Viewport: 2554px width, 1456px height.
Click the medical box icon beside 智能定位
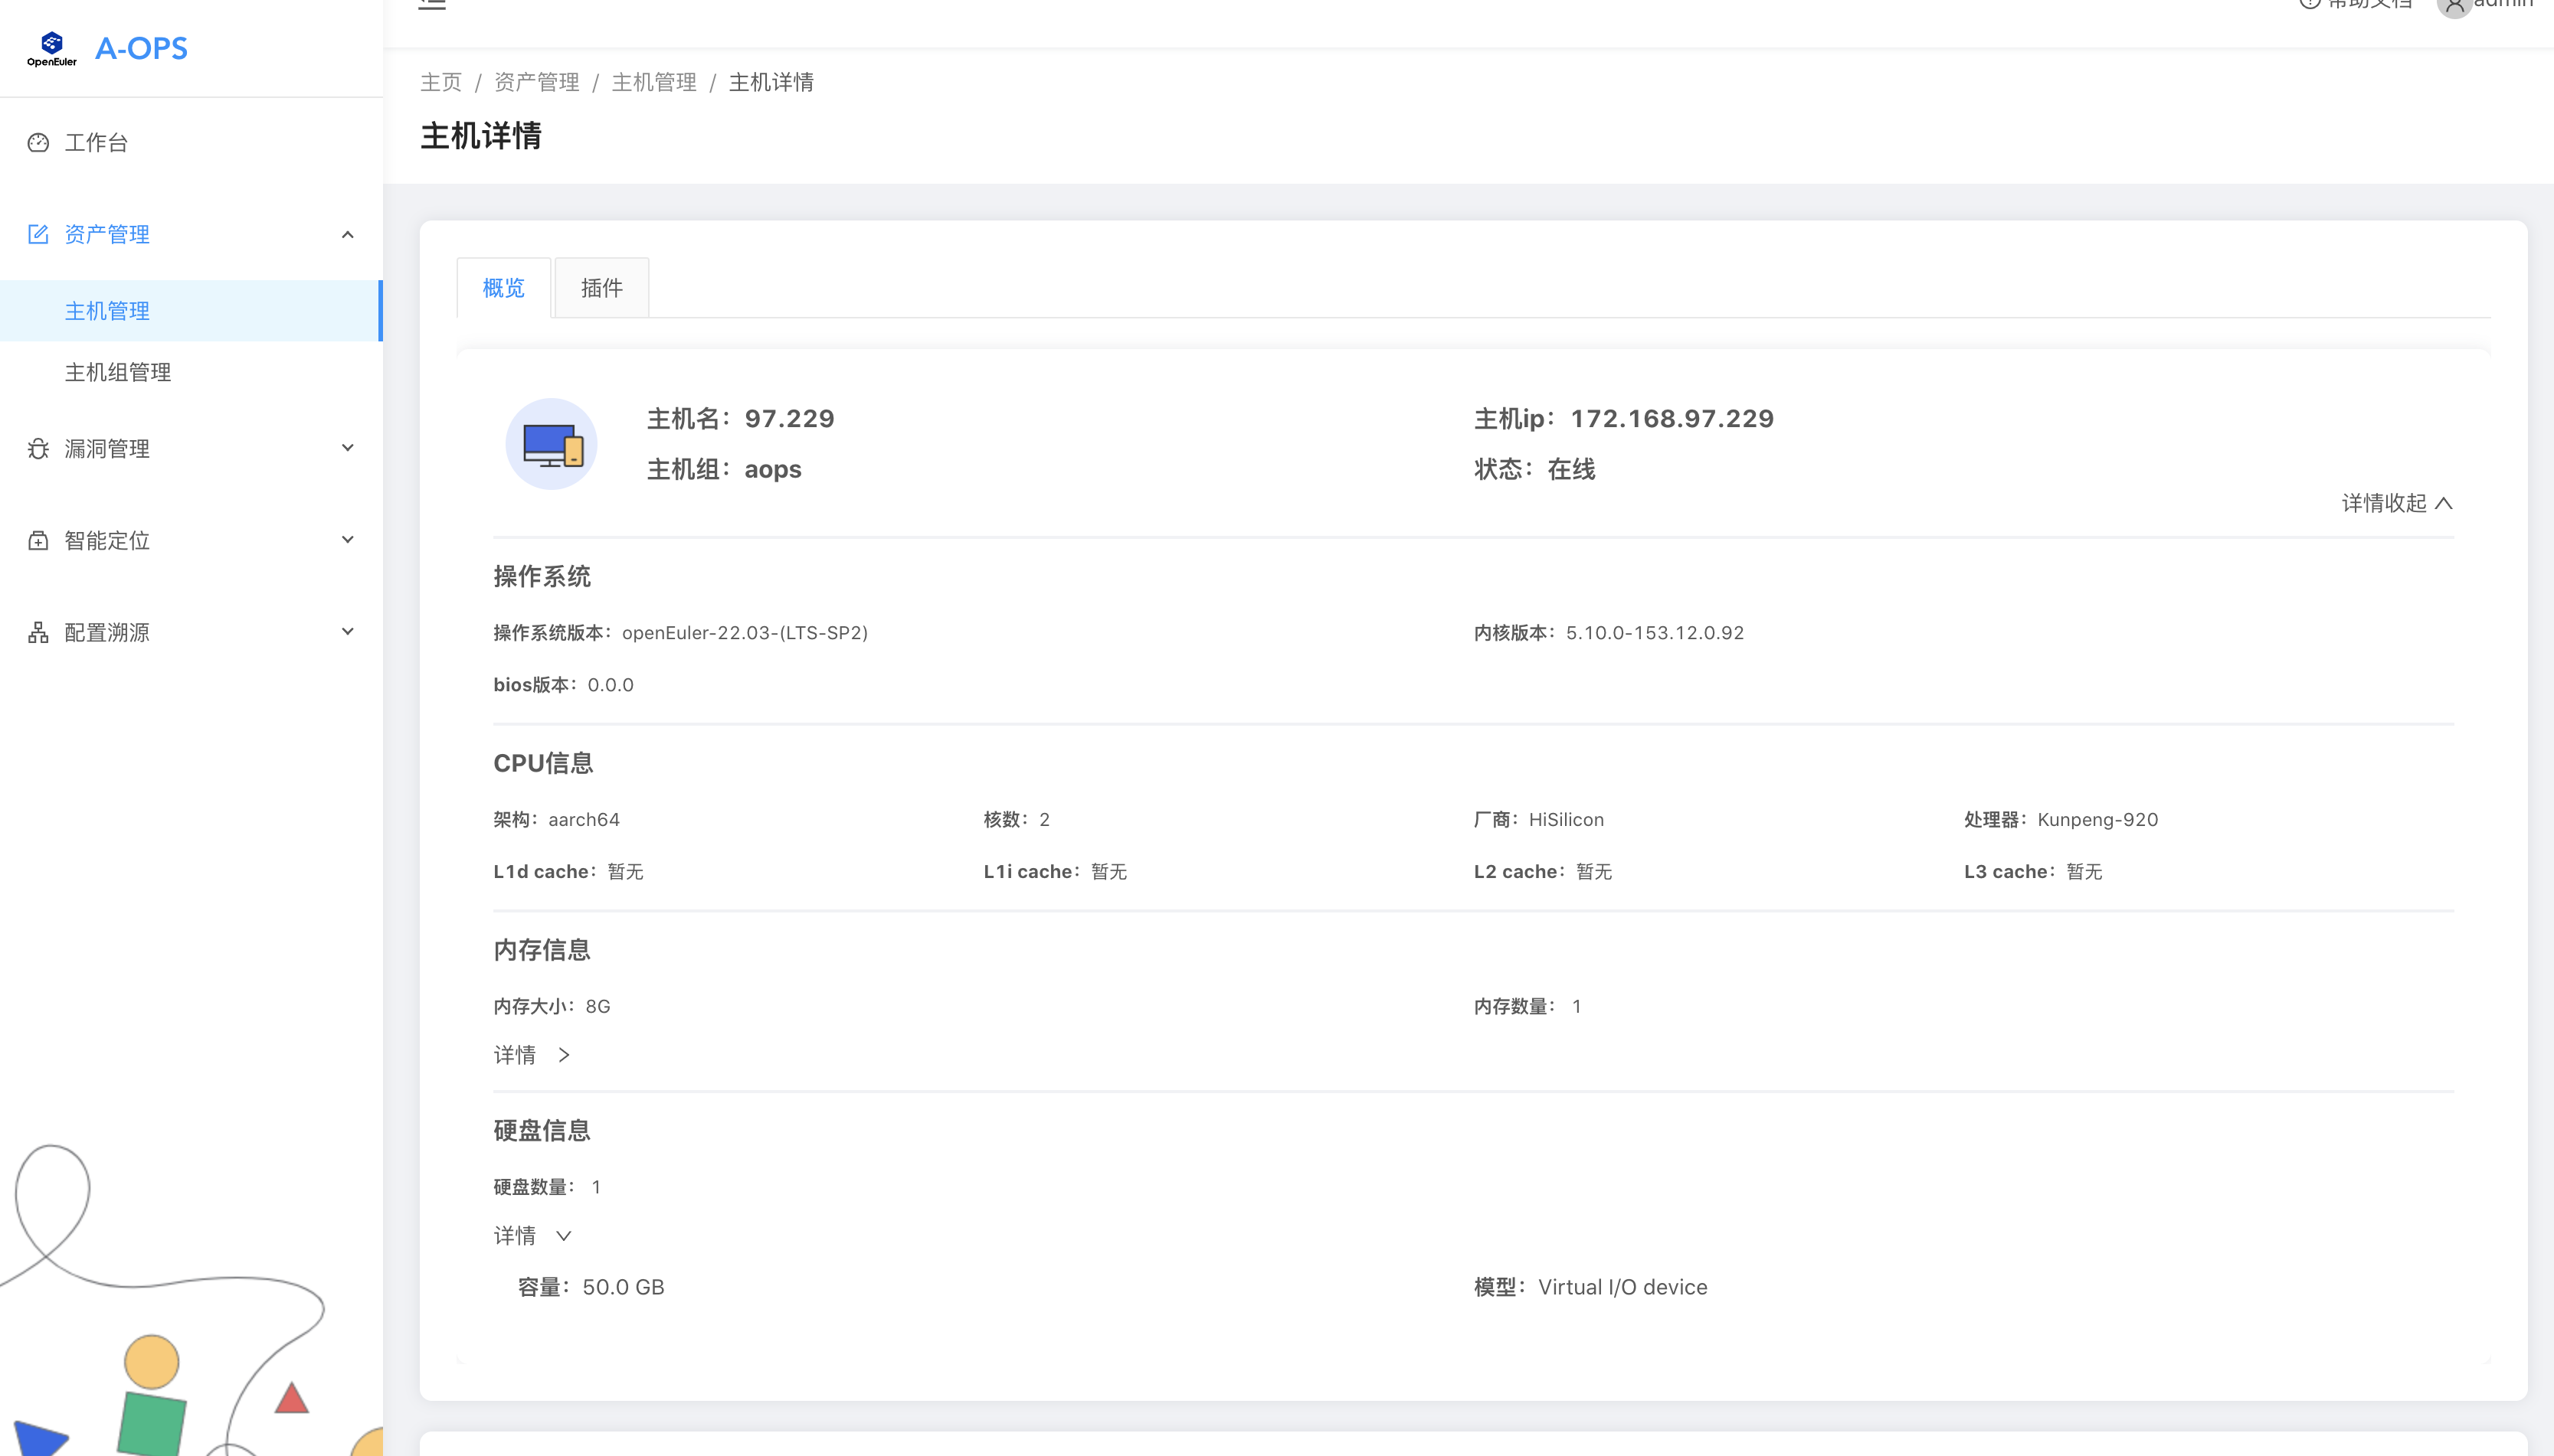click(38, 541)
